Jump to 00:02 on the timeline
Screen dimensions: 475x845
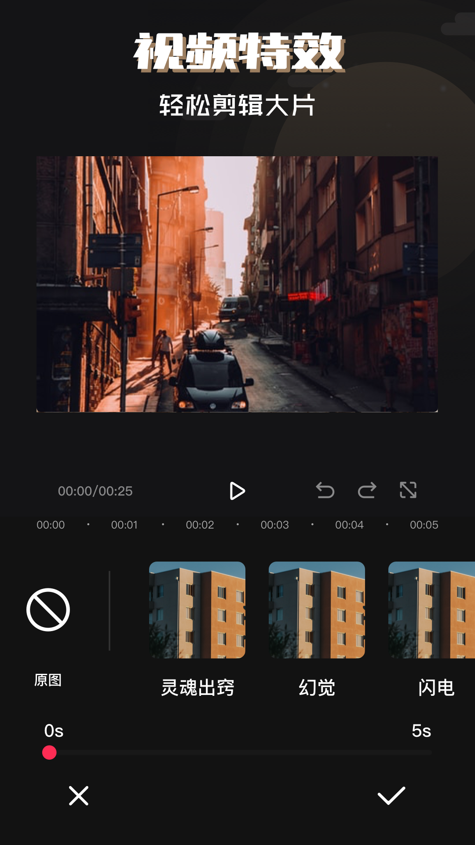point(200,525)
